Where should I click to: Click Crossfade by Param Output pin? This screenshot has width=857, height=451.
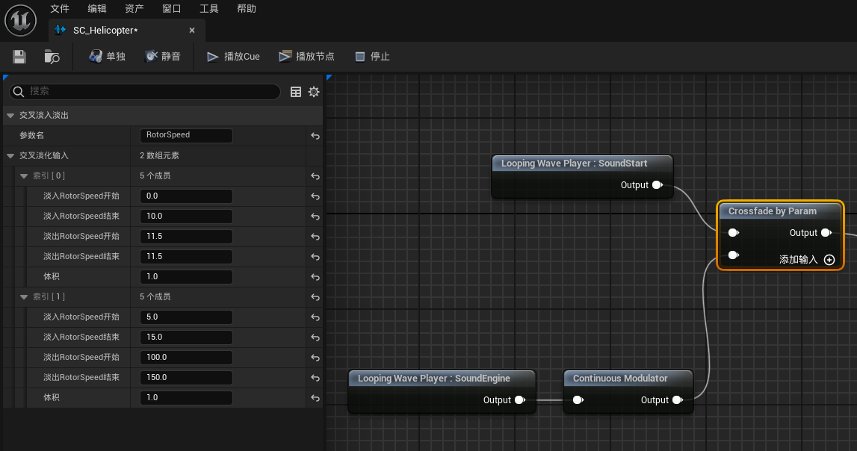[x=826, y=233]
